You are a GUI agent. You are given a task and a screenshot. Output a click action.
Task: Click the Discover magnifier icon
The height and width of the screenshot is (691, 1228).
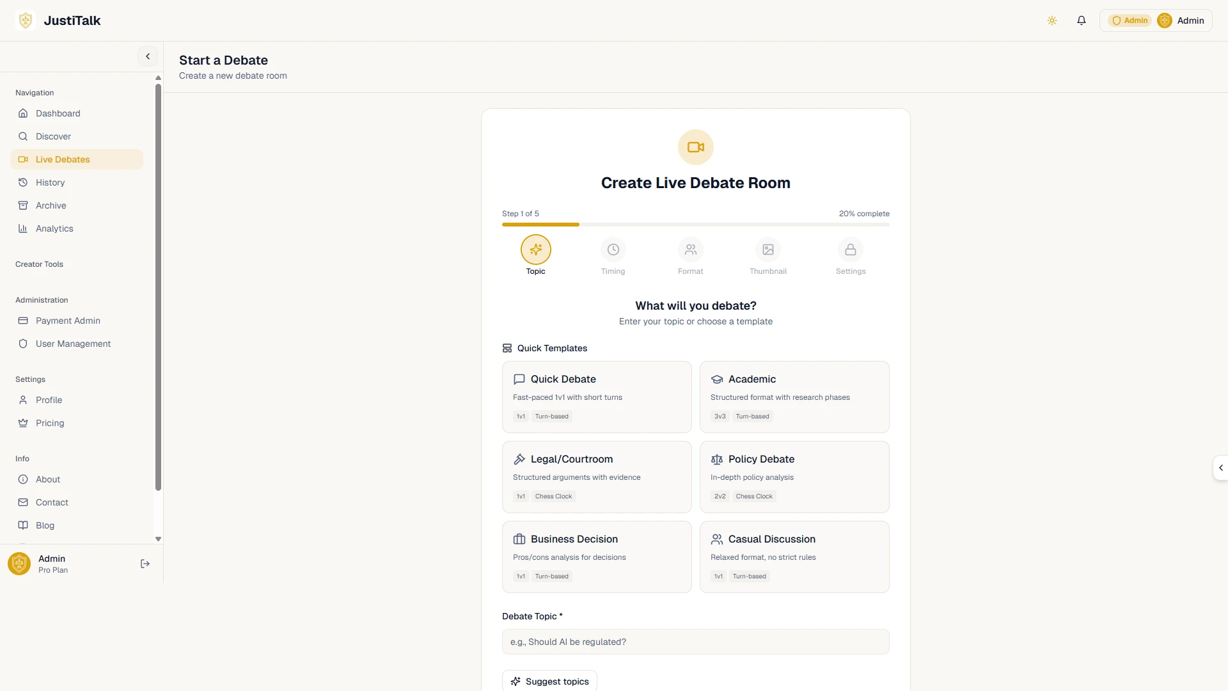pyautogui.click(x=23, y=136)
